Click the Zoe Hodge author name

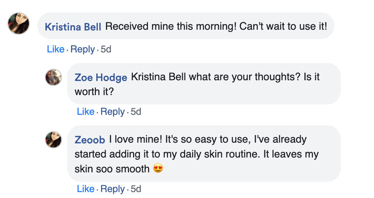tap(101, 77)
